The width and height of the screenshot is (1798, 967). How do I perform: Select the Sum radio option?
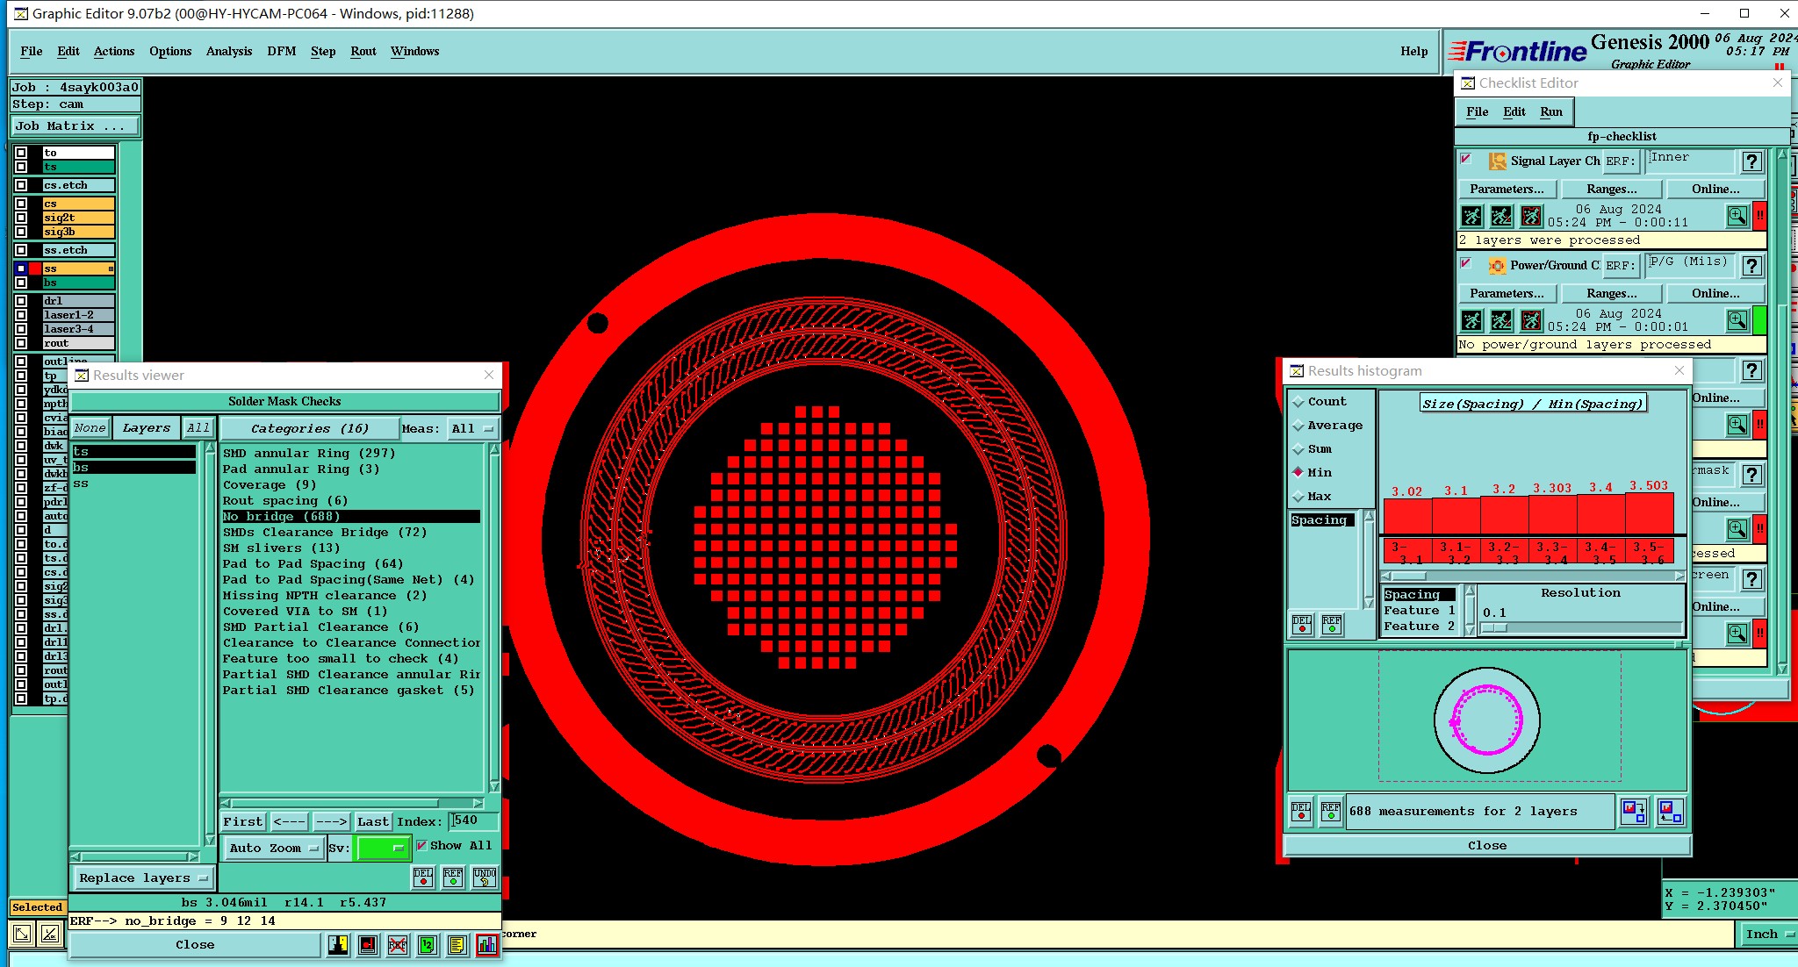pos(1298,448)
